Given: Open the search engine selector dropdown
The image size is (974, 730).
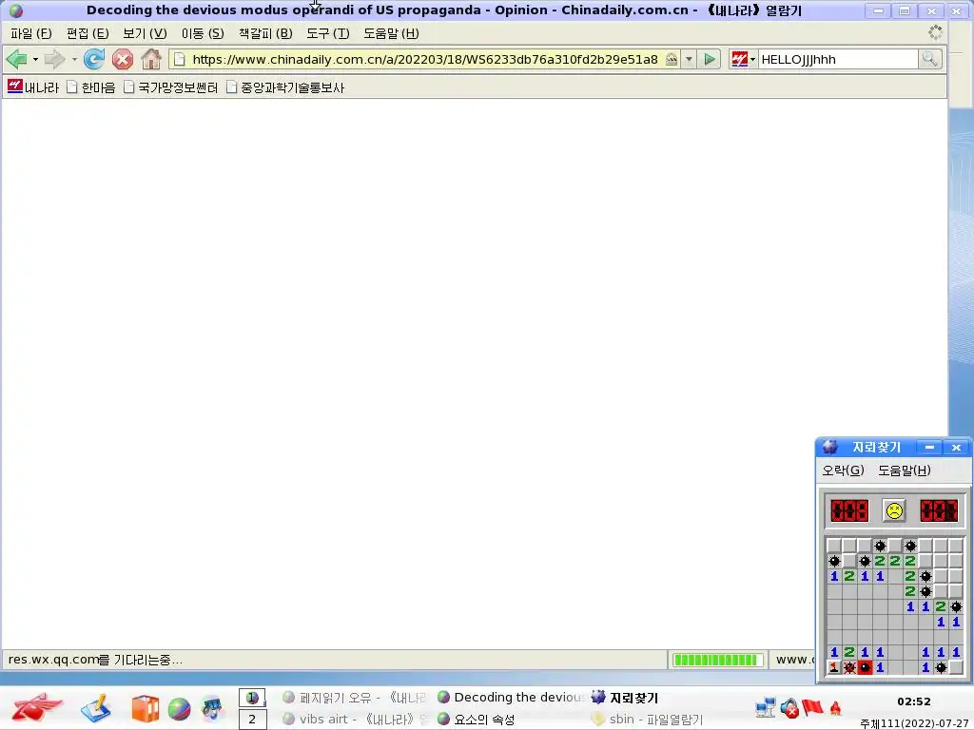Looking at the screenshot, I should [753, 60].
